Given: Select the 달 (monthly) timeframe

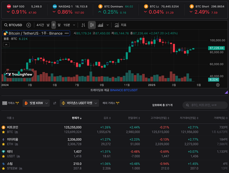Looking at the screenshot, I should click(x=59, y=25).
